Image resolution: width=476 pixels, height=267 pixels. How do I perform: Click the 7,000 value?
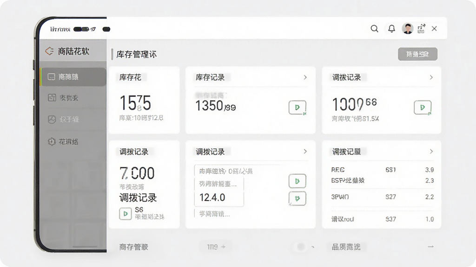[x=137, y=173]
